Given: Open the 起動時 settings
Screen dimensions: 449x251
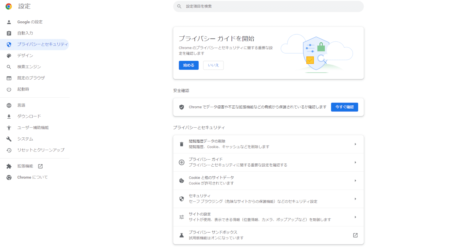Looking at the screenshot, I should click(34, 89).
